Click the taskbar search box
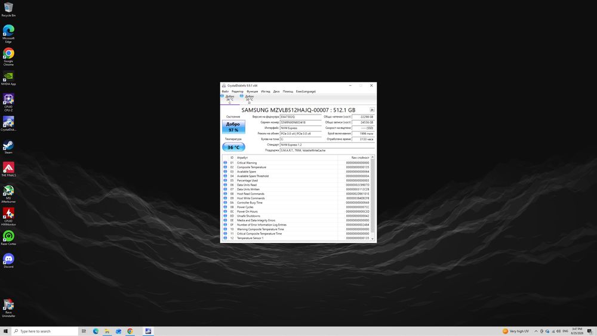 click(45, 331)
